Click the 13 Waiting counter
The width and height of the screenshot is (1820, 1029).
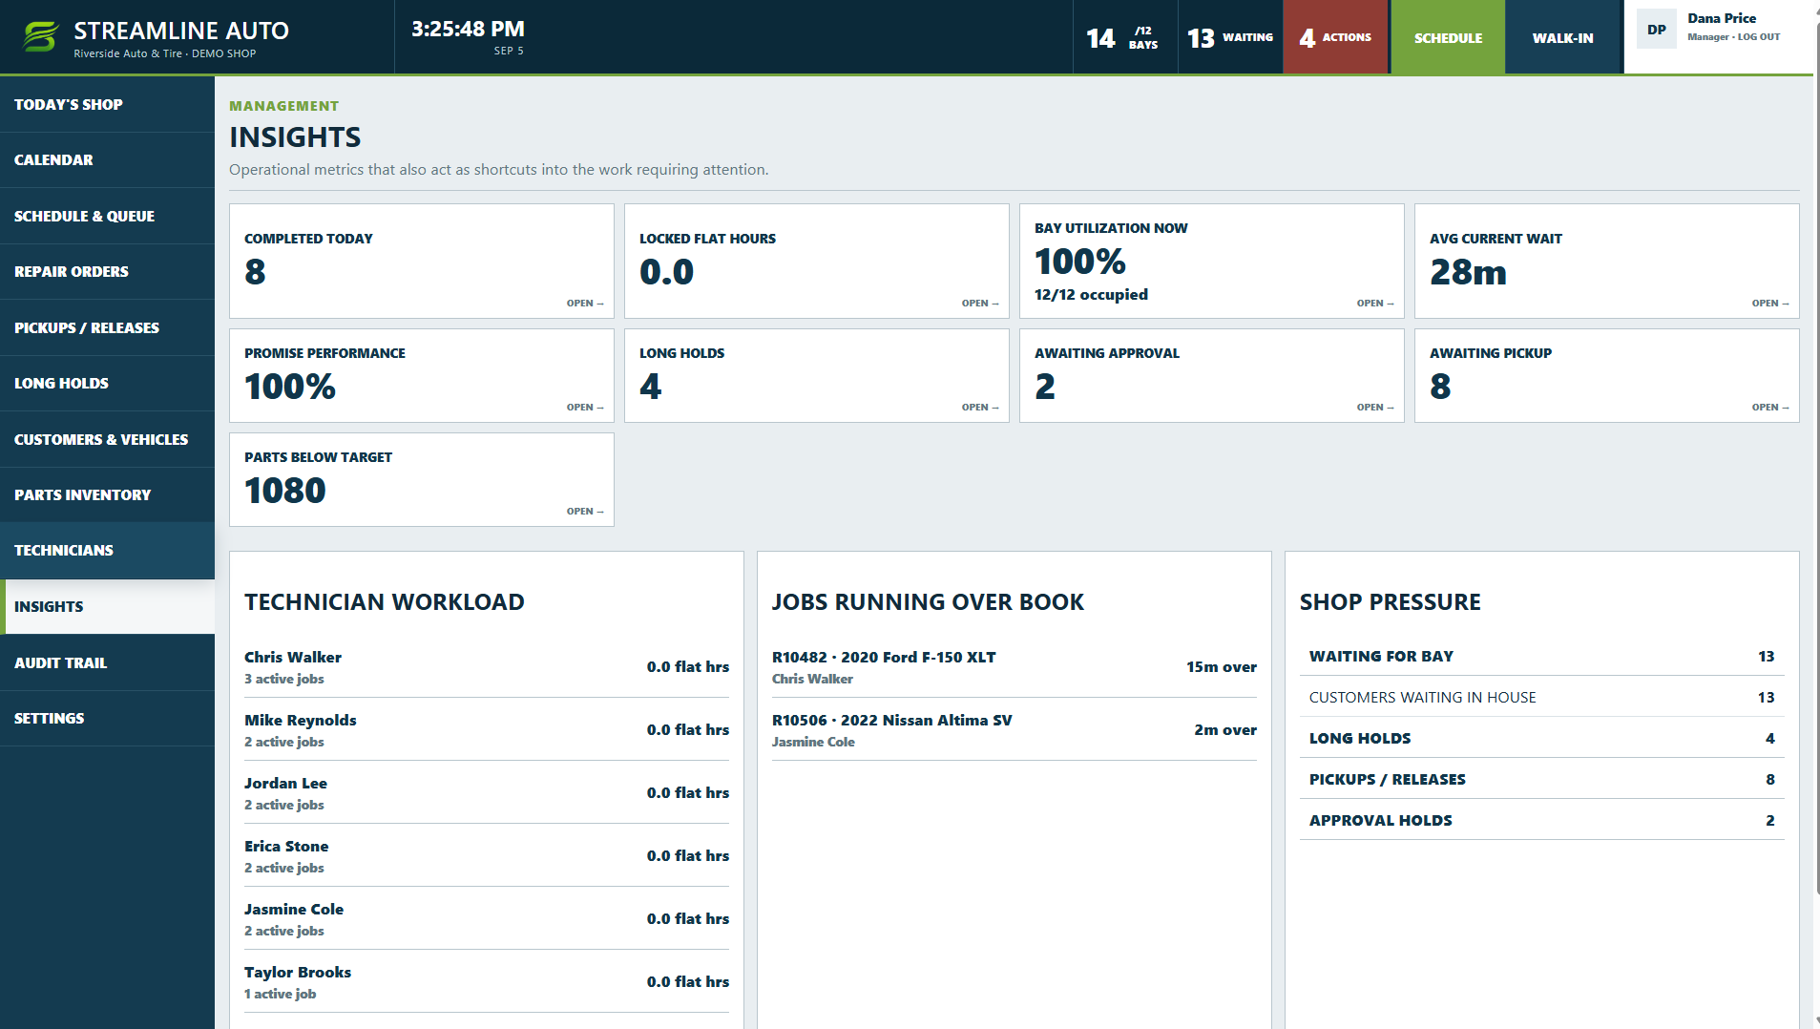coord(1230,37)
